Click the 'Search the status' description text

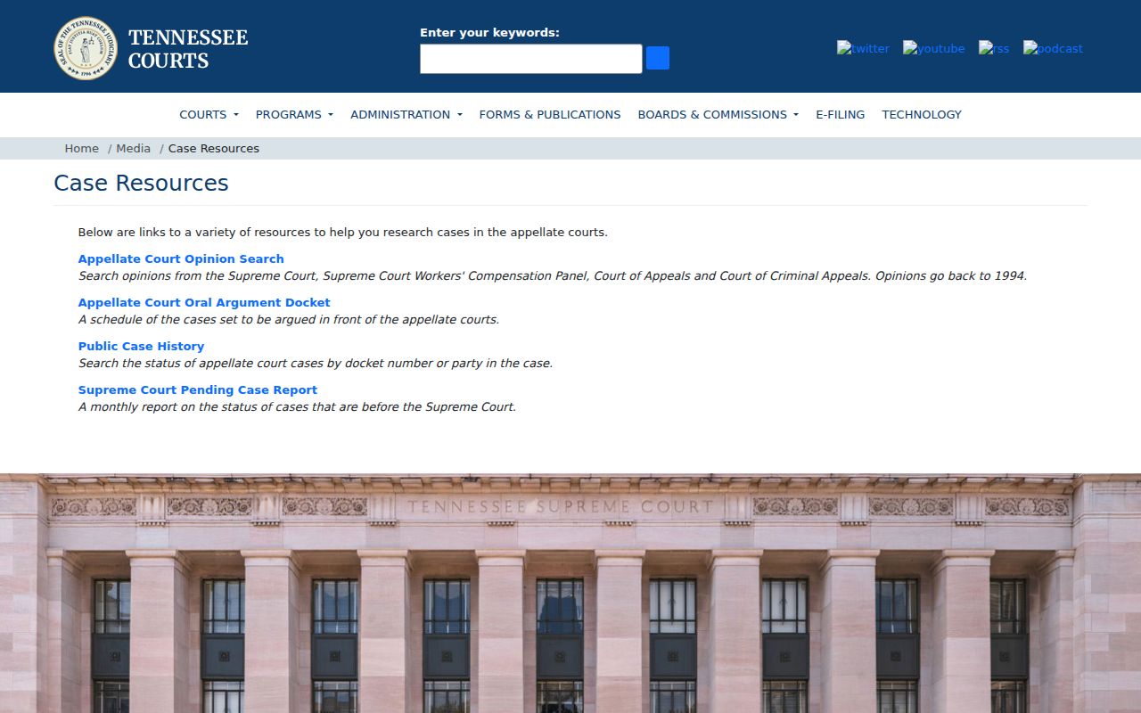(316, 363)
